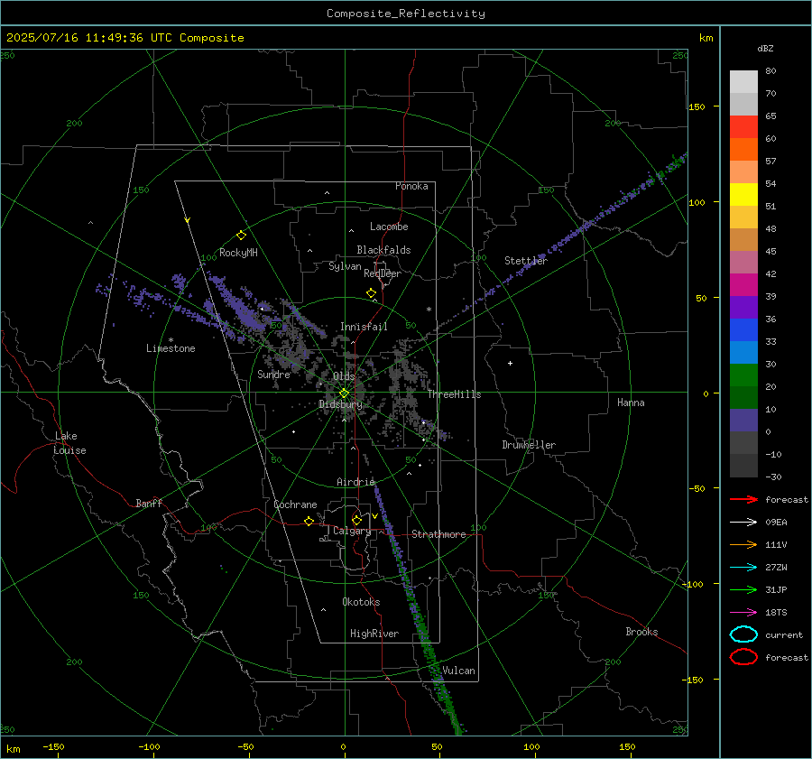This screenshot has width=812, height=759.
Task: Select the white 09EA arrow legend entry
Action: (743, 523)
